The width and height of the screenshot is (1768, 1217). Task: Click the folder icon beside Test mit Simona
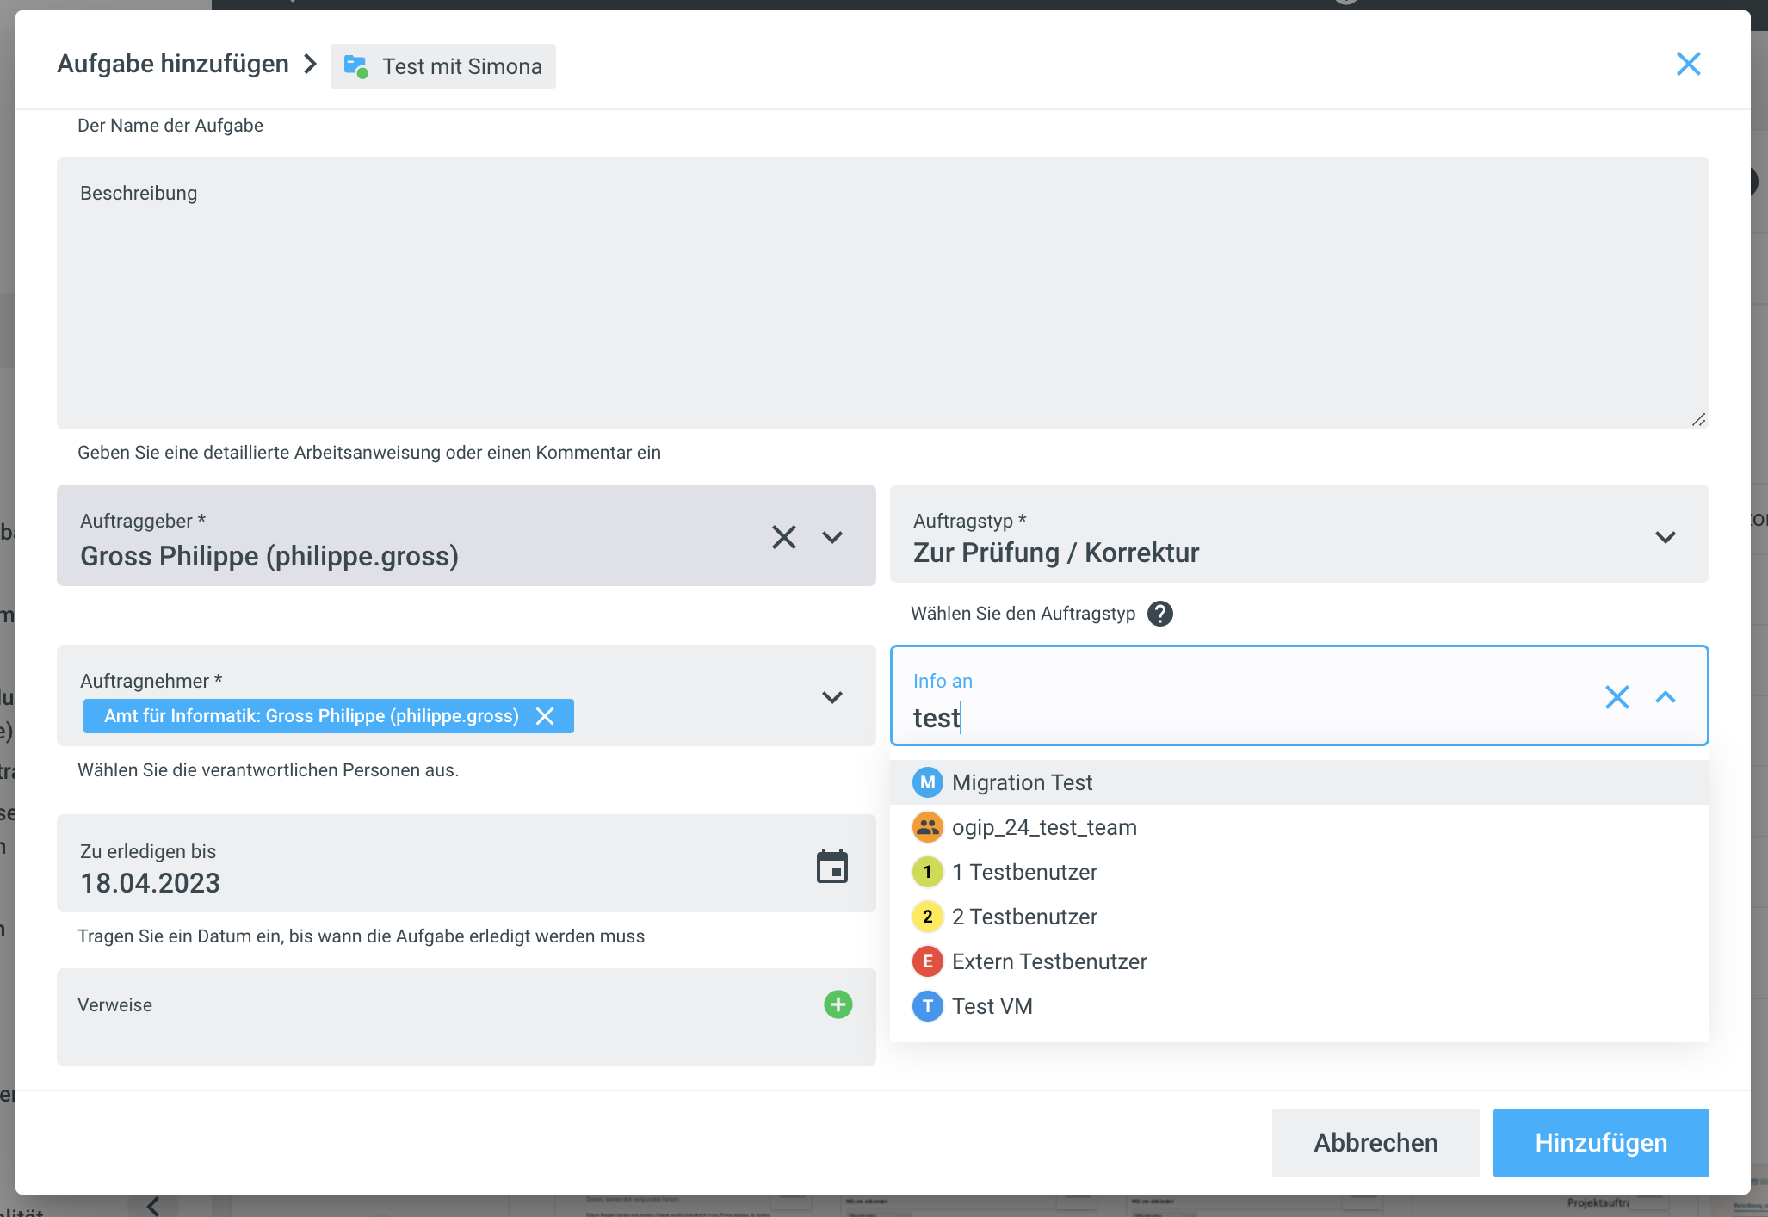pos(355,66)
